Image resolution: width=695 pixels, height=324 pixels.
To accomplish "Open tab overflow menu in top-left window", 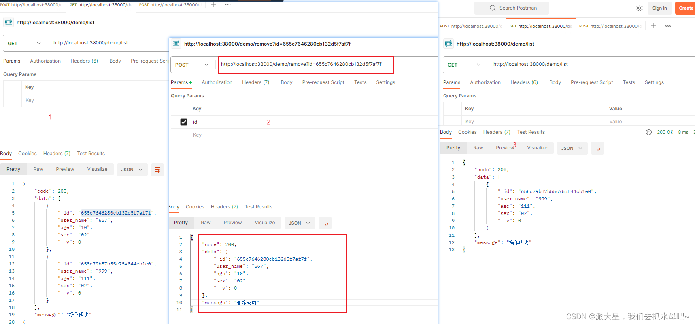I will click(x=228, y=4).
